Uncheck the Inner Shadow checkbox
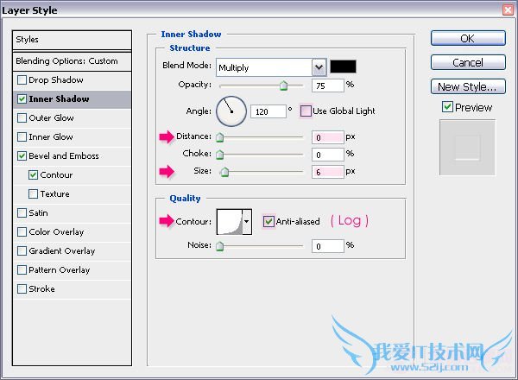 (x=22, y=98)
